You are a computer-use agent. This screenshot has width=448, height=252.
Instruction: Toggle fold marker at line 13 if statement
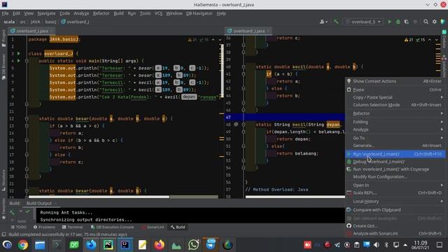27,126
